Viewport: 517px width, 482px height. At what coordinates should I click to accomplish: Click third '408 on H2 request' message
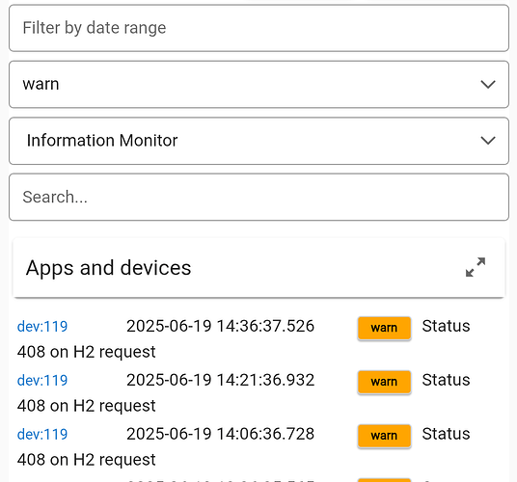[87, 460]
